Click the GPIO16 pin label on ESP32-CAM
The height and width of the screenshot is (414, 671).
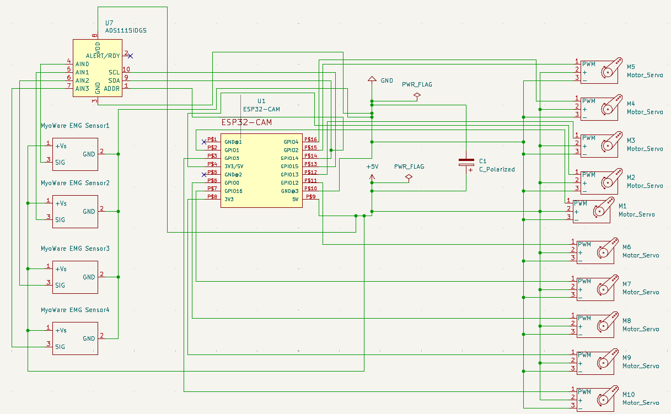click(233, 191)
